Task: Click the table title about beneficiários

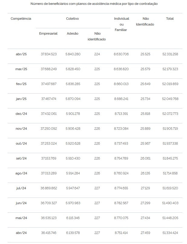Action: (x=94, y=4)
